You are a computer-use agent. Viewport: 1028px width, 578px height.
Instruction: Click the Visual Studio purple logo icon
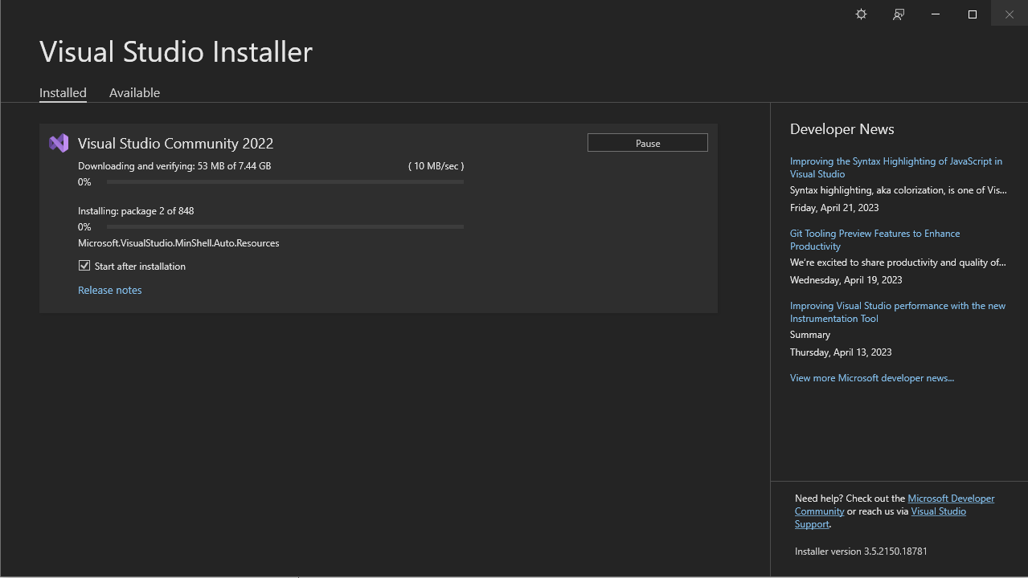tap(59, 143)
